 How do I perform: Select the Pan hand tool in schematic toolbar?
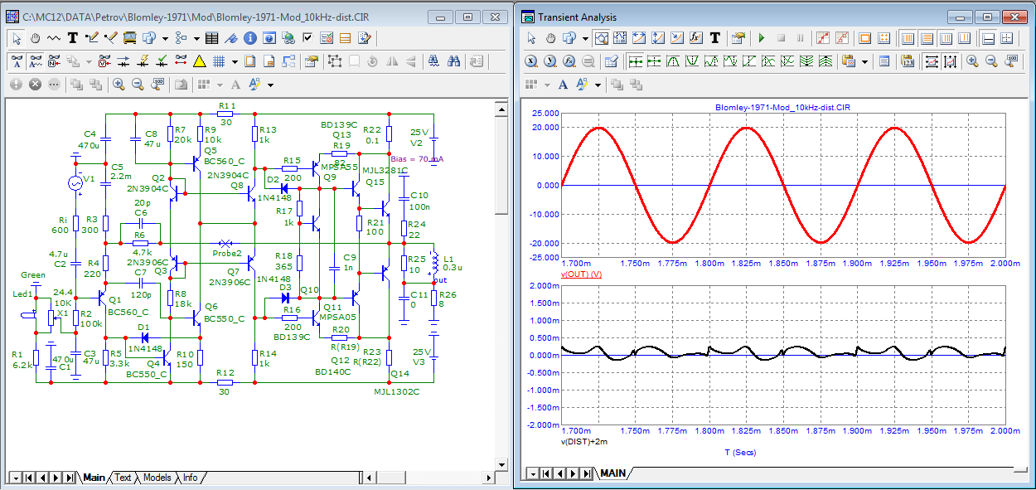click(x=36, y=37)
